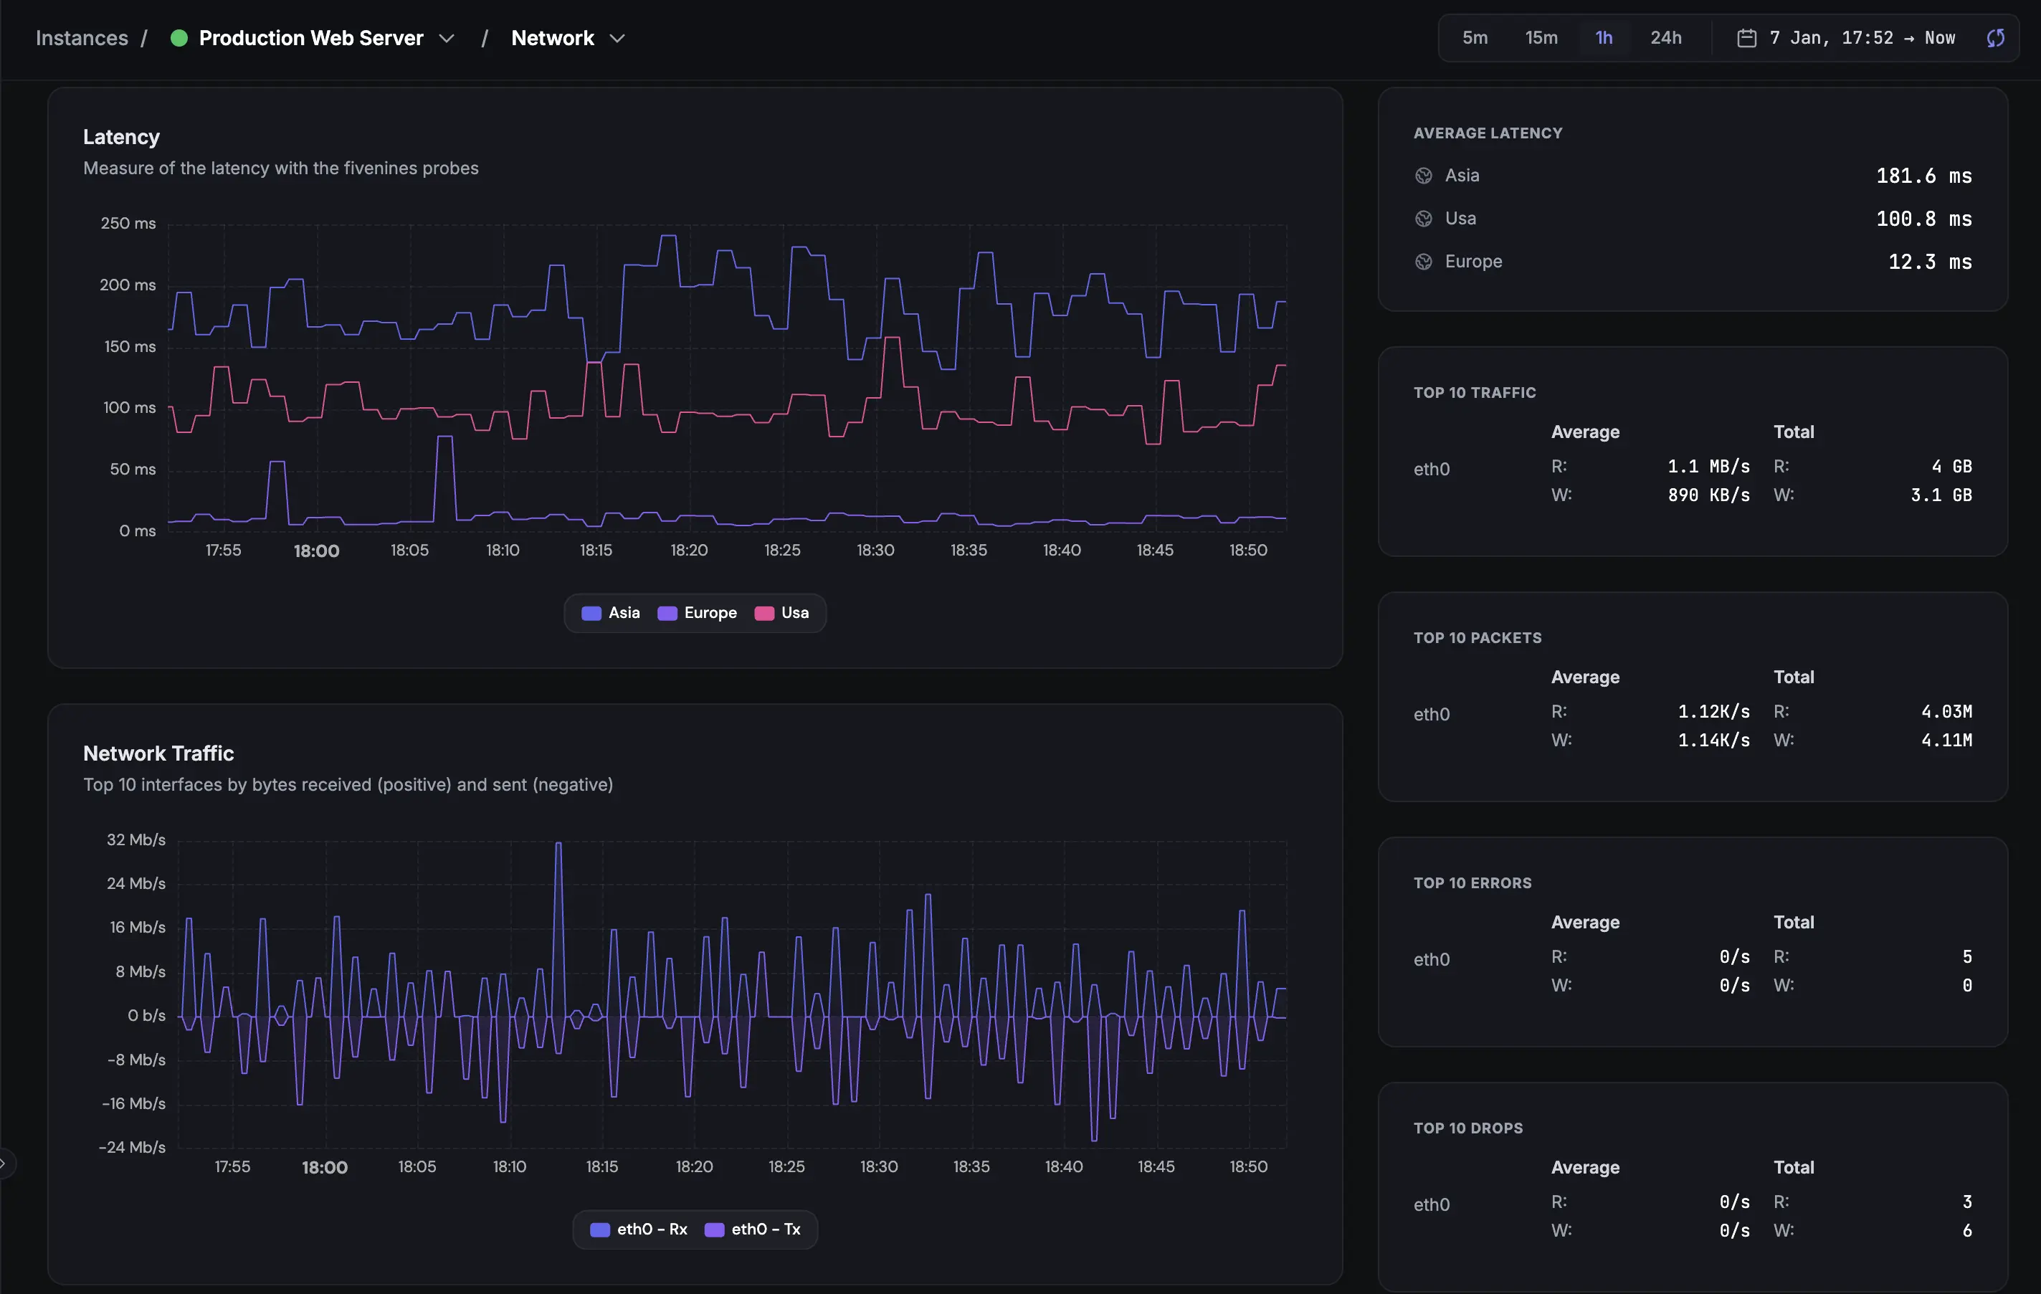Switch to the 5m time range
Viewport: 2041px width, 1294px height.
pyautogui.click(x=1474, y=37)
